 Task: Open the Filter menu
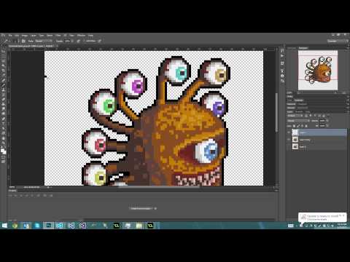tap(58, 36)
